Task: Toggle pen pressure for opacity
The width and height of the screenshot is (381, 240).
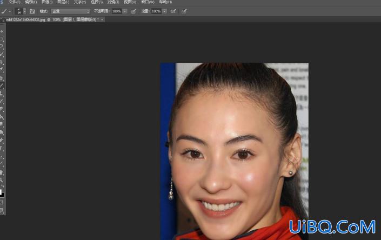Action: coord(133,11)
